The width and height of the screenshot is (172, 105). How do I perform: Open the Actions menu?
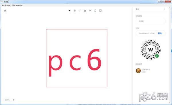19,5
